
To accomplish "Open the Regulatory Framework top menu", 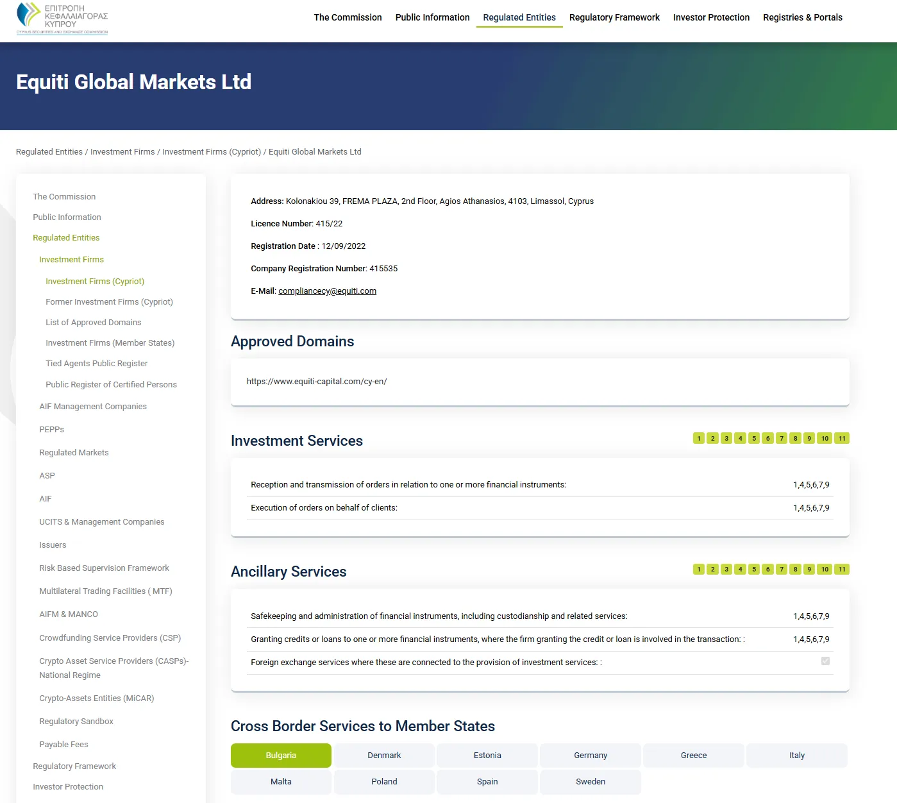I will point(614,17).
